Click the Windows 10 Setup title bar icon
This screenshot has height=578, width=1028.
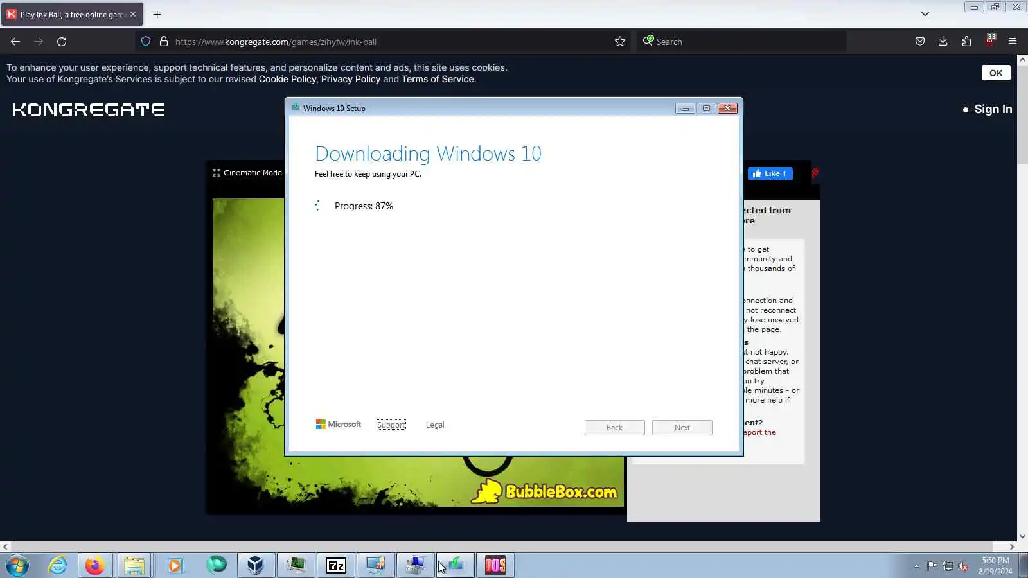coord(296,108)
